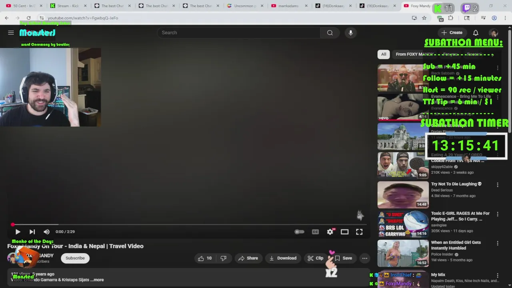Share the video
The image size is (512, 288).
pos(248,258)
